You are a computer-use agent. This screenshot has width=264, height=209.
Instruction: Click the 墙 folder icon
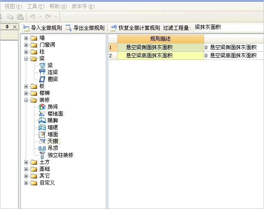click(x=34, y=38)
